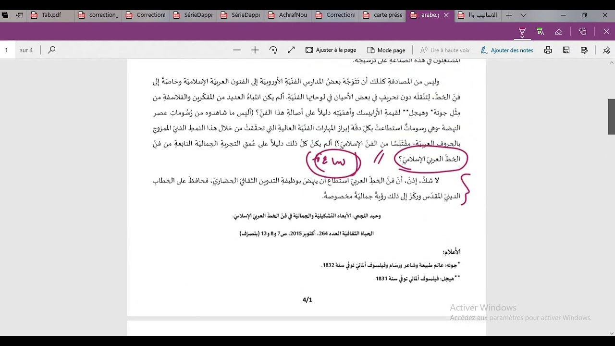615x346 pixels.
Task: Open the tabs you've set aside
Action: click(5, 15)
